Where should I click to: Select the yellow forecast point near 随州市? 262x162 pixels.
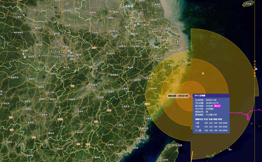point(54,35)
